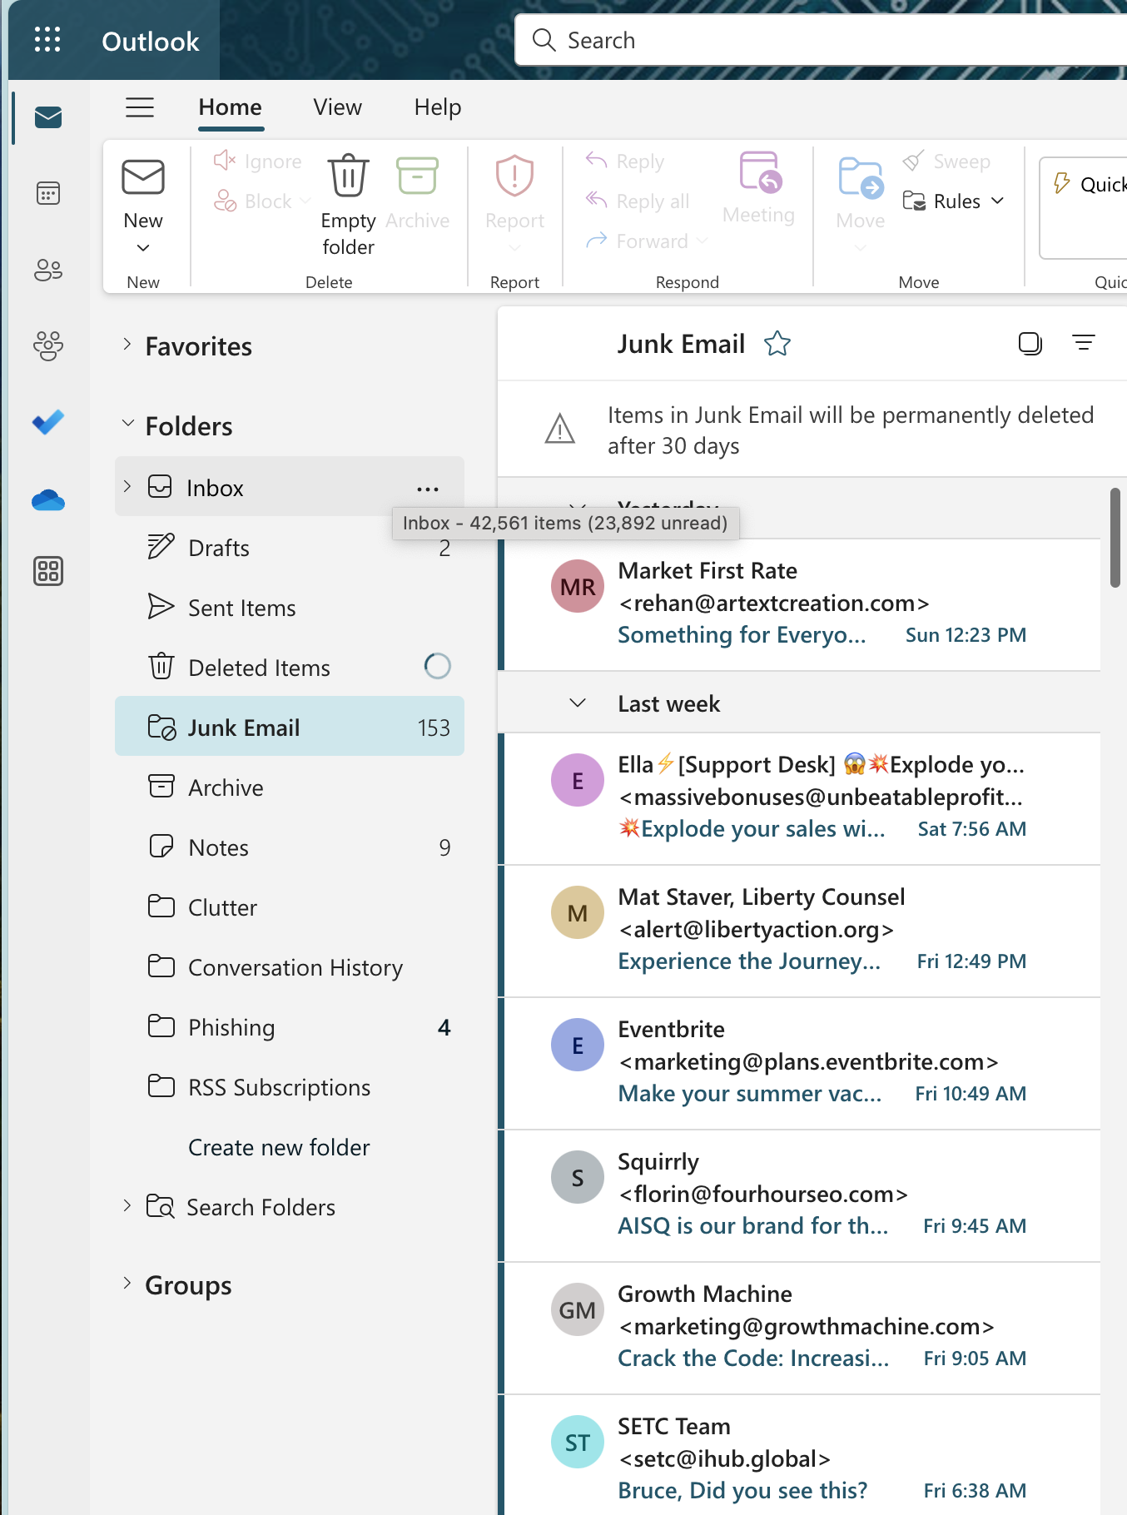Click Create new folder link

point(279,1147)
